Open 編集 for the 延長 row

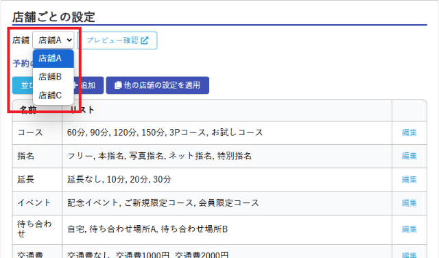point(409,180)
